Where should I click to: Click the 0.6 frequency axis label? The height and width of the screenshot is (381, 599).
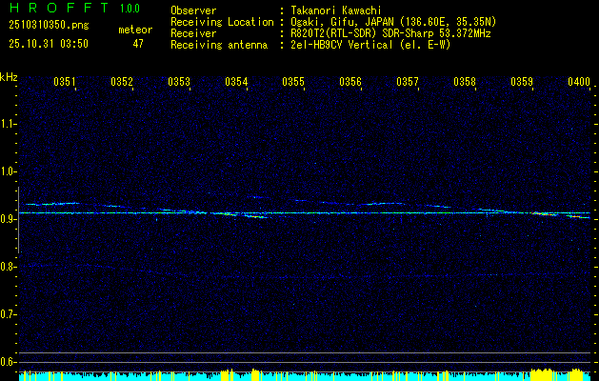9,361
